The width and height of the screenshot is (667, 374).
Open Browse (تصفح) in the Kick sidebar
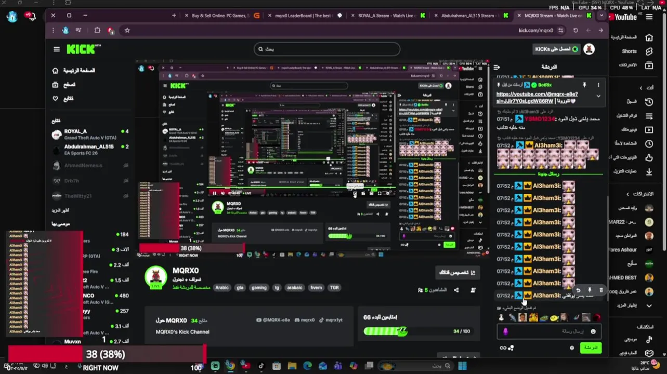63,85
